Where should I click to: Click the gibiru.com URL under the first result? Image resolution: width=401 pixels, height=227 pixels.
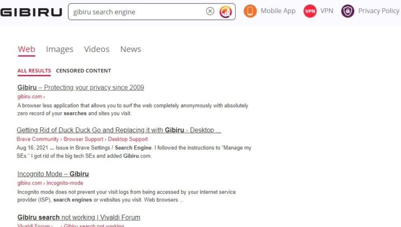coord(31,97)
